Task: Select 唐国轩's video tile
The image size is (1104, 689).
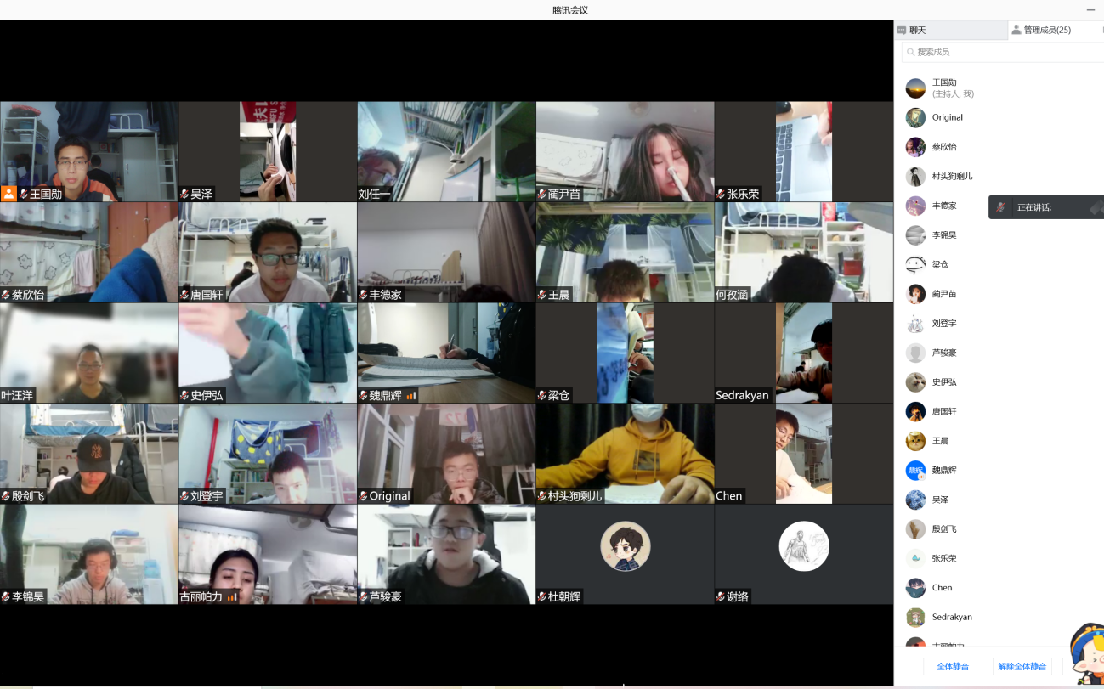Action: 268,252
